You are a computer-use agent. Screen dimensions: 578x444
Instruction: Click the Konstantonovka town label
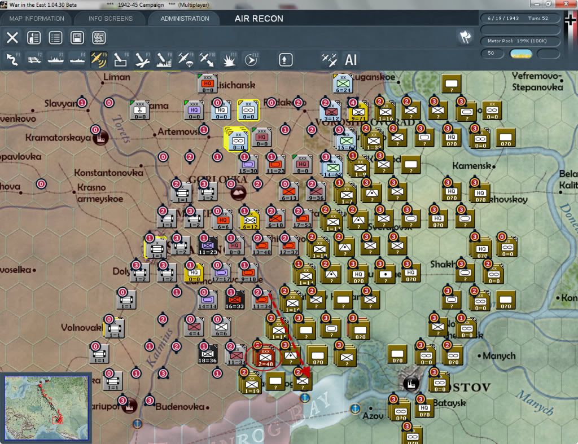click(x=109, y=173)
